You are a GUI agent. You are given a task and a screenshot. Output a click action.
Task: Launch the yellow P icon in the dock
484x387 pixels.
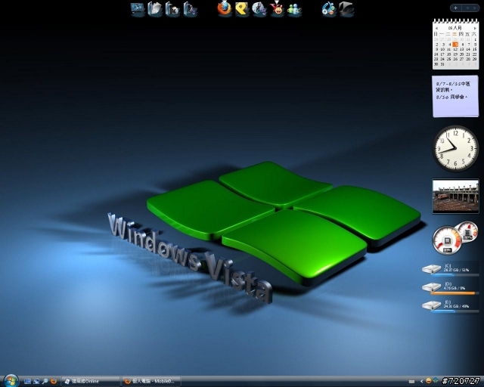[242, 8]
